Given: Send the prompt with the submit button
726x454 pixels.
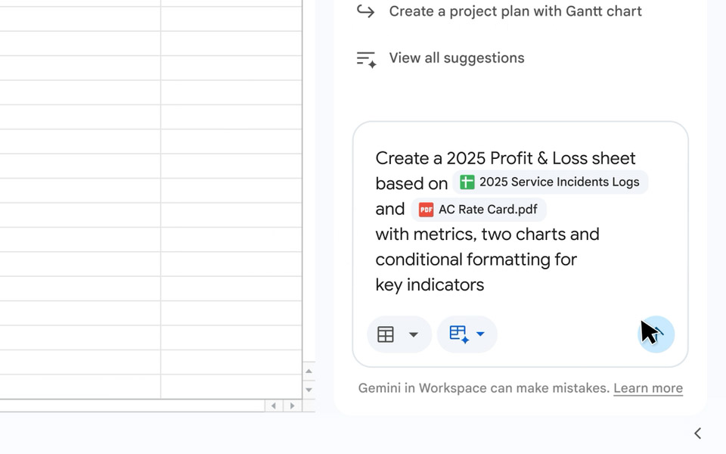Looking at the screenshot, I should click(x=656, y=334).
